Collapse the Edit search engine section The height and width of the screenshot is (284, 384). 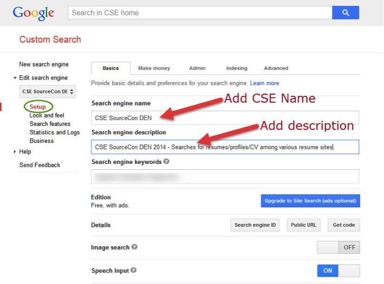point(15,78)
